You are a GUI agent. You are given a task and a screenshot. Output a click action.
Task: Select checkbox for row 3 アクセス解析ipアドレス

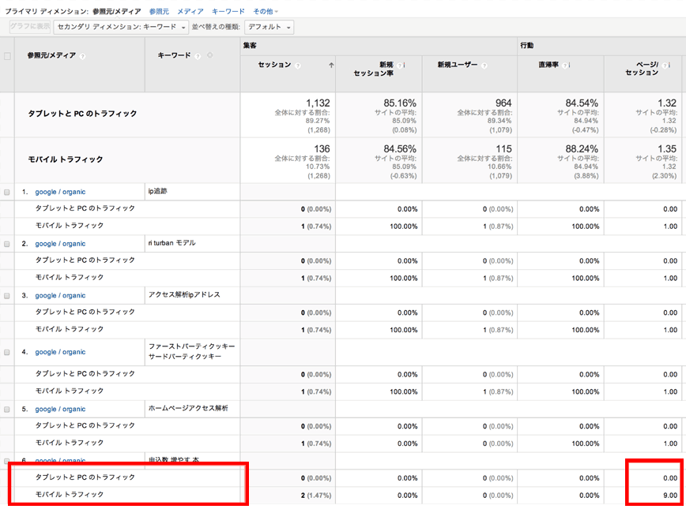click(x=7, y=296)
